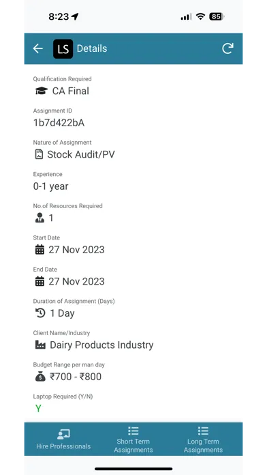The height and width of the screenshot is (475, 267).
Task: Tap the Stock Audit document icon
Action: [x=39, y=154]
